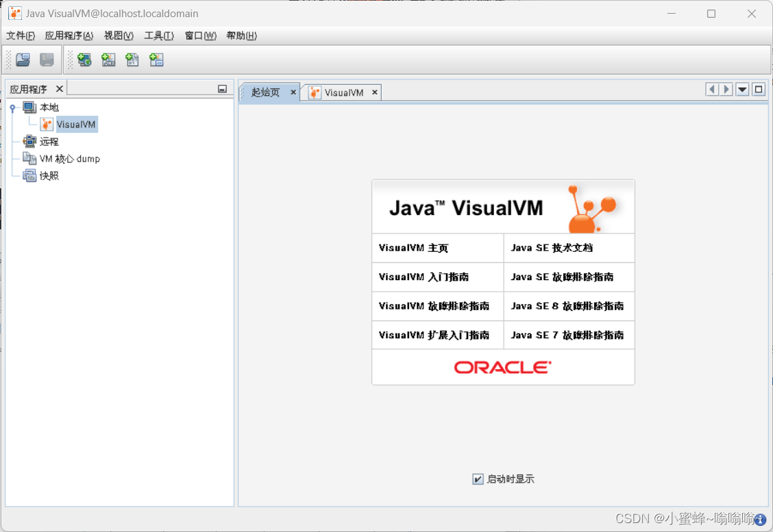773x532 pixels.
Task: Click the Java VisualVM banner heading
Action: (466, 208)
